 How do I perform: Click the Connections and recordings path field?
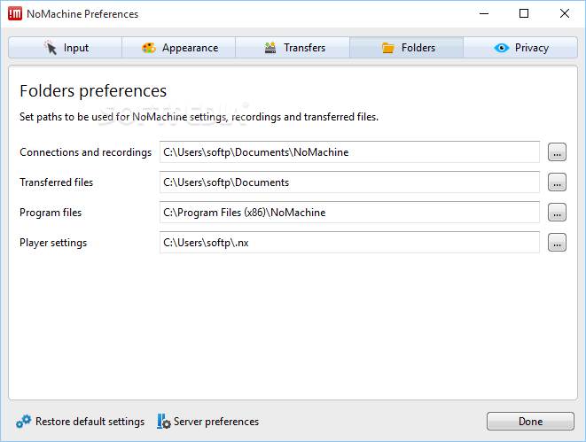pyautogui.click(x=349, y=152)
